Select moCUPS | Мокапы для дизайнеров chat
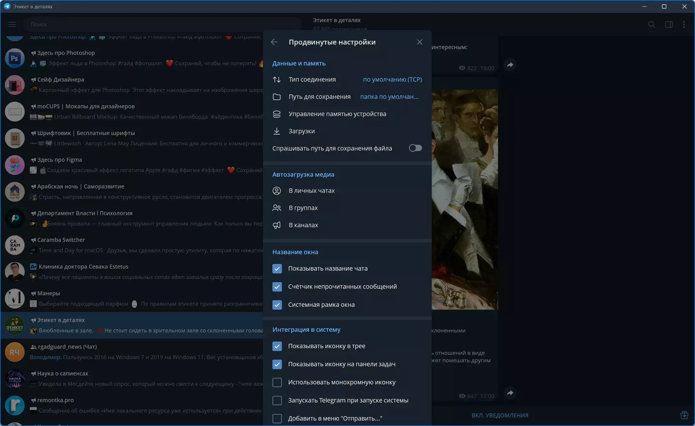The width and height of the screenshot is (695, 426). [x=132, y=112]
